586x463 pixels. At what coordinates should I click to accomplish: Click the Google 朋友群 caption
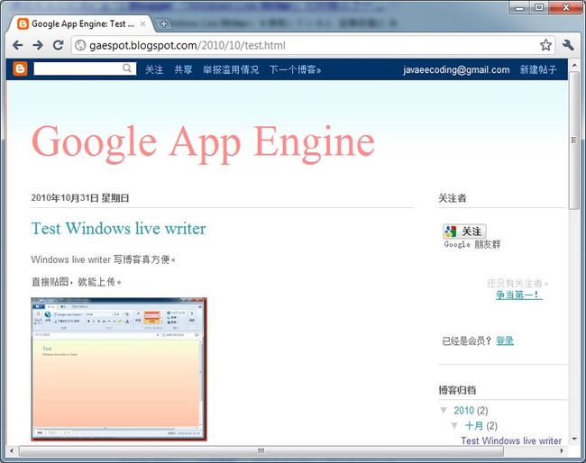[x=472, y=245]
